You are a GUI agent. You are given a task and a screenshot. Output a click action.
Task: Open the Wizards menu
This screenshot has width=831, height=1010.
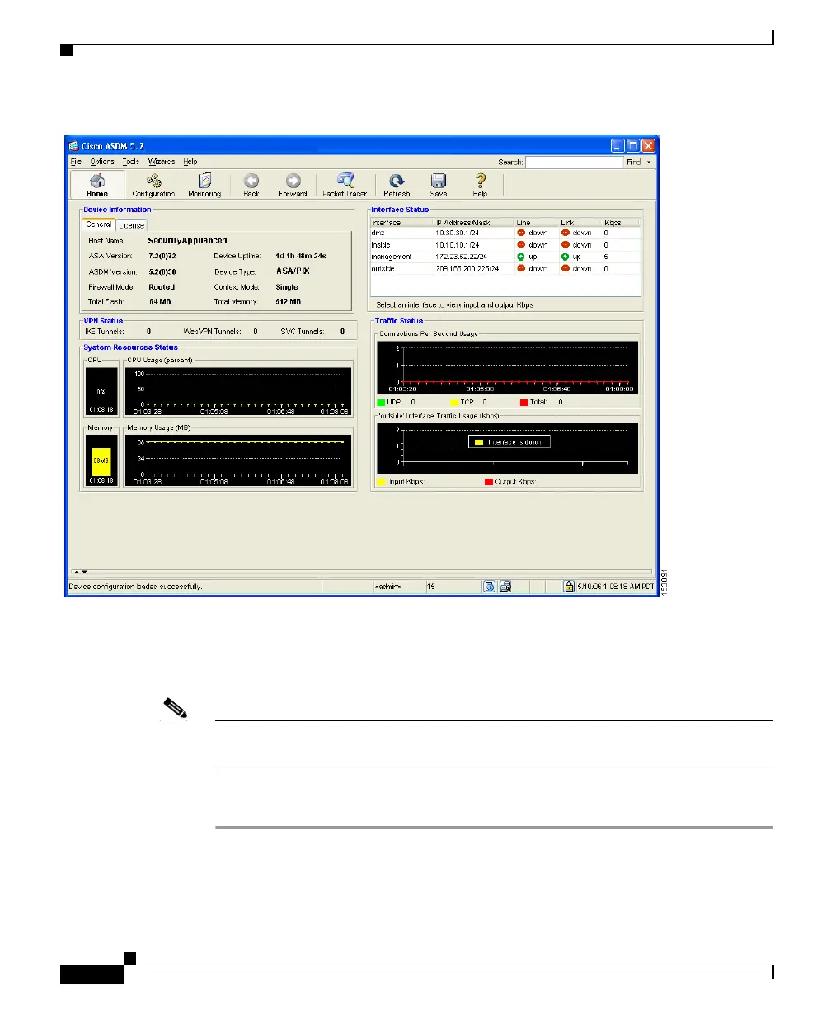click(161, 162)
